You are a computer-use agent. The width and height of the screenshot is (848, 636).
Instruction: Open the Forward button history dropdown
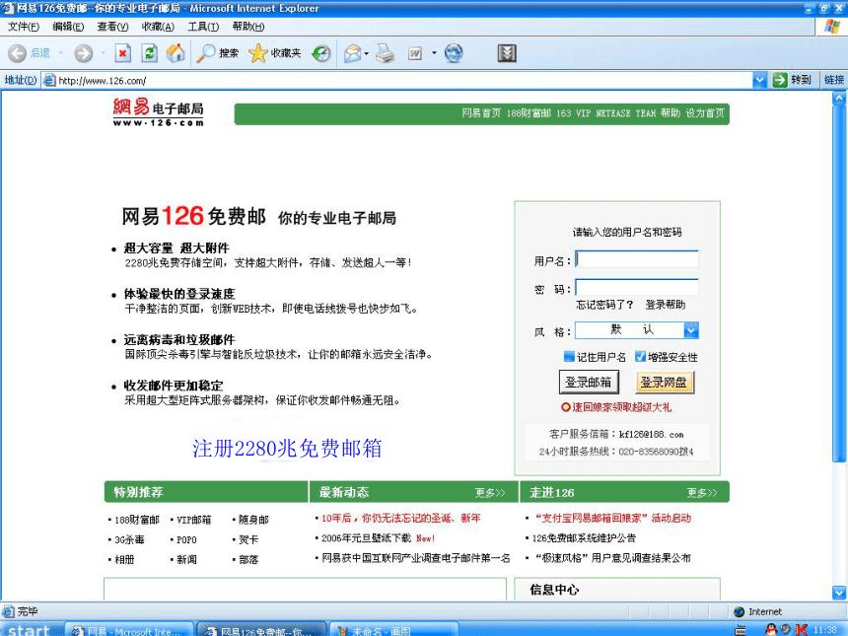[103, 53]
